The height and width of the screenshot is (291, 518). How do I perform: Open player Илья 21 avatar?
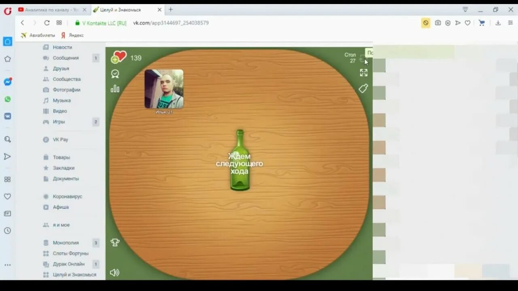(164, 89)
